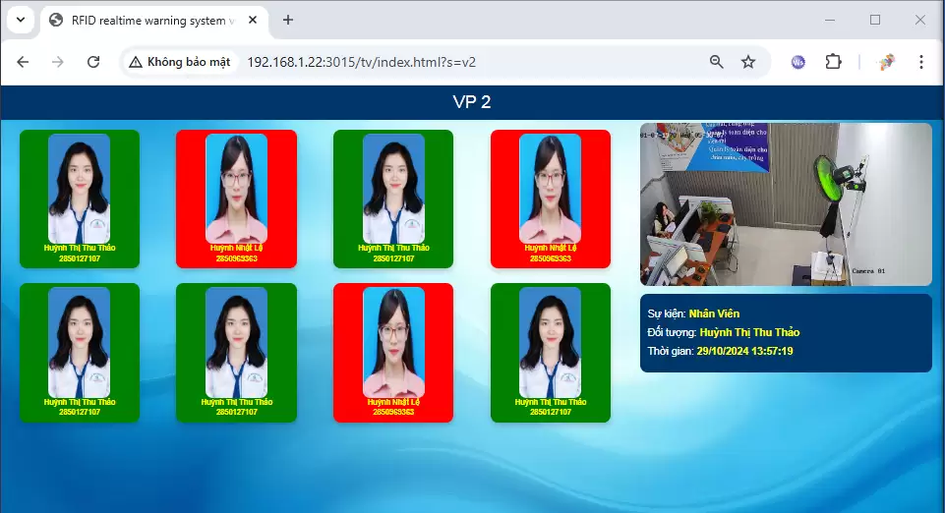Open the tab search chevron button
Image resolution: width=945 pixels, height=513 pixels.
coord(21,20)
